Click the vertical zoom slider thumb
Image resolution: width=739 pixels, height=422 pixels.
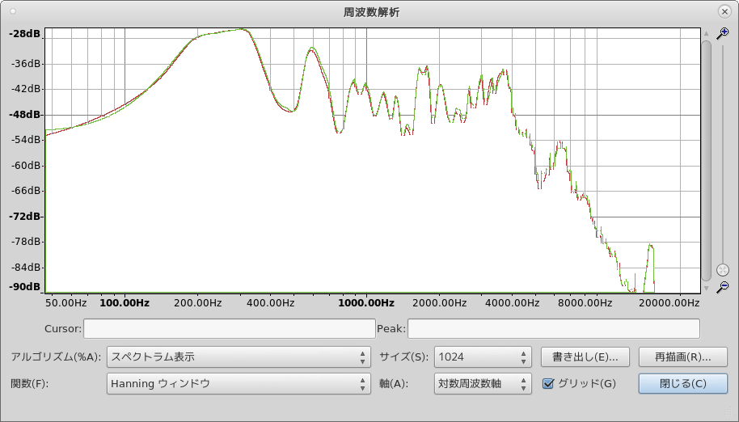[x=723, y=269]
